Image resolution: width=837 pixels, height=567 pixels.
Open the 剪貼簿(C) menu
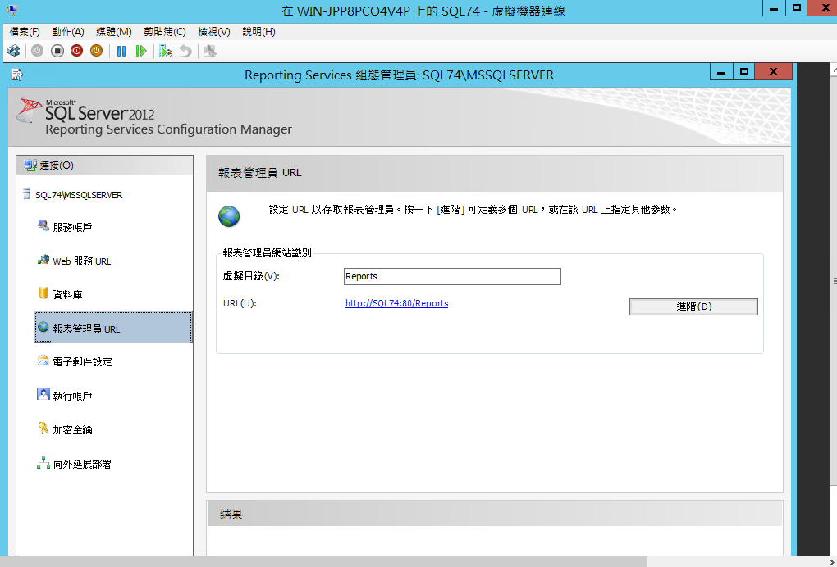click(x=165, y=32)
